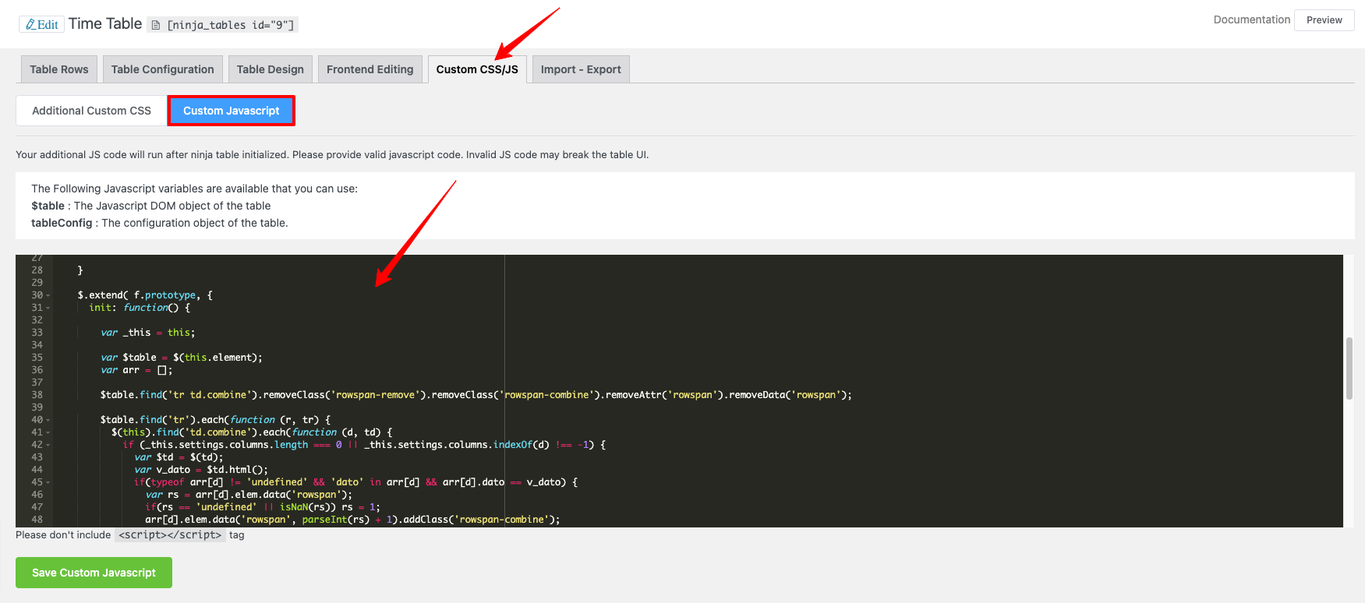Switch to Additional Custom CSS
The image size is (1365, 603).
(91, 111)
